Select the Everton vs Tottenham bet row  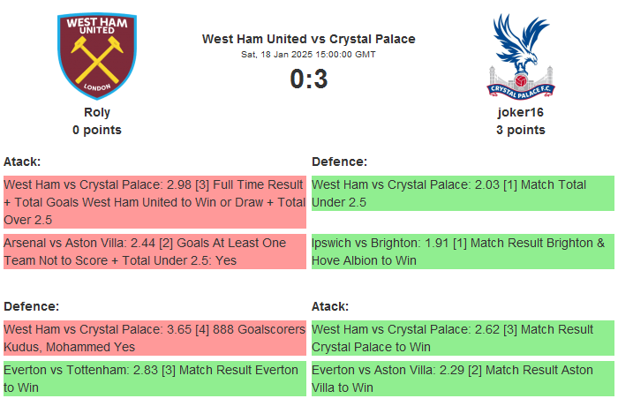(x=154, y=379)
